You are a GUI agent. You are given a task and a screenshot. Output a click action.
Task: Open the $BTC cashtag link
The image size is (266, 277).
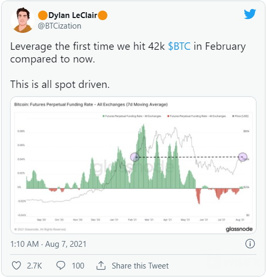tap(179, 46)
